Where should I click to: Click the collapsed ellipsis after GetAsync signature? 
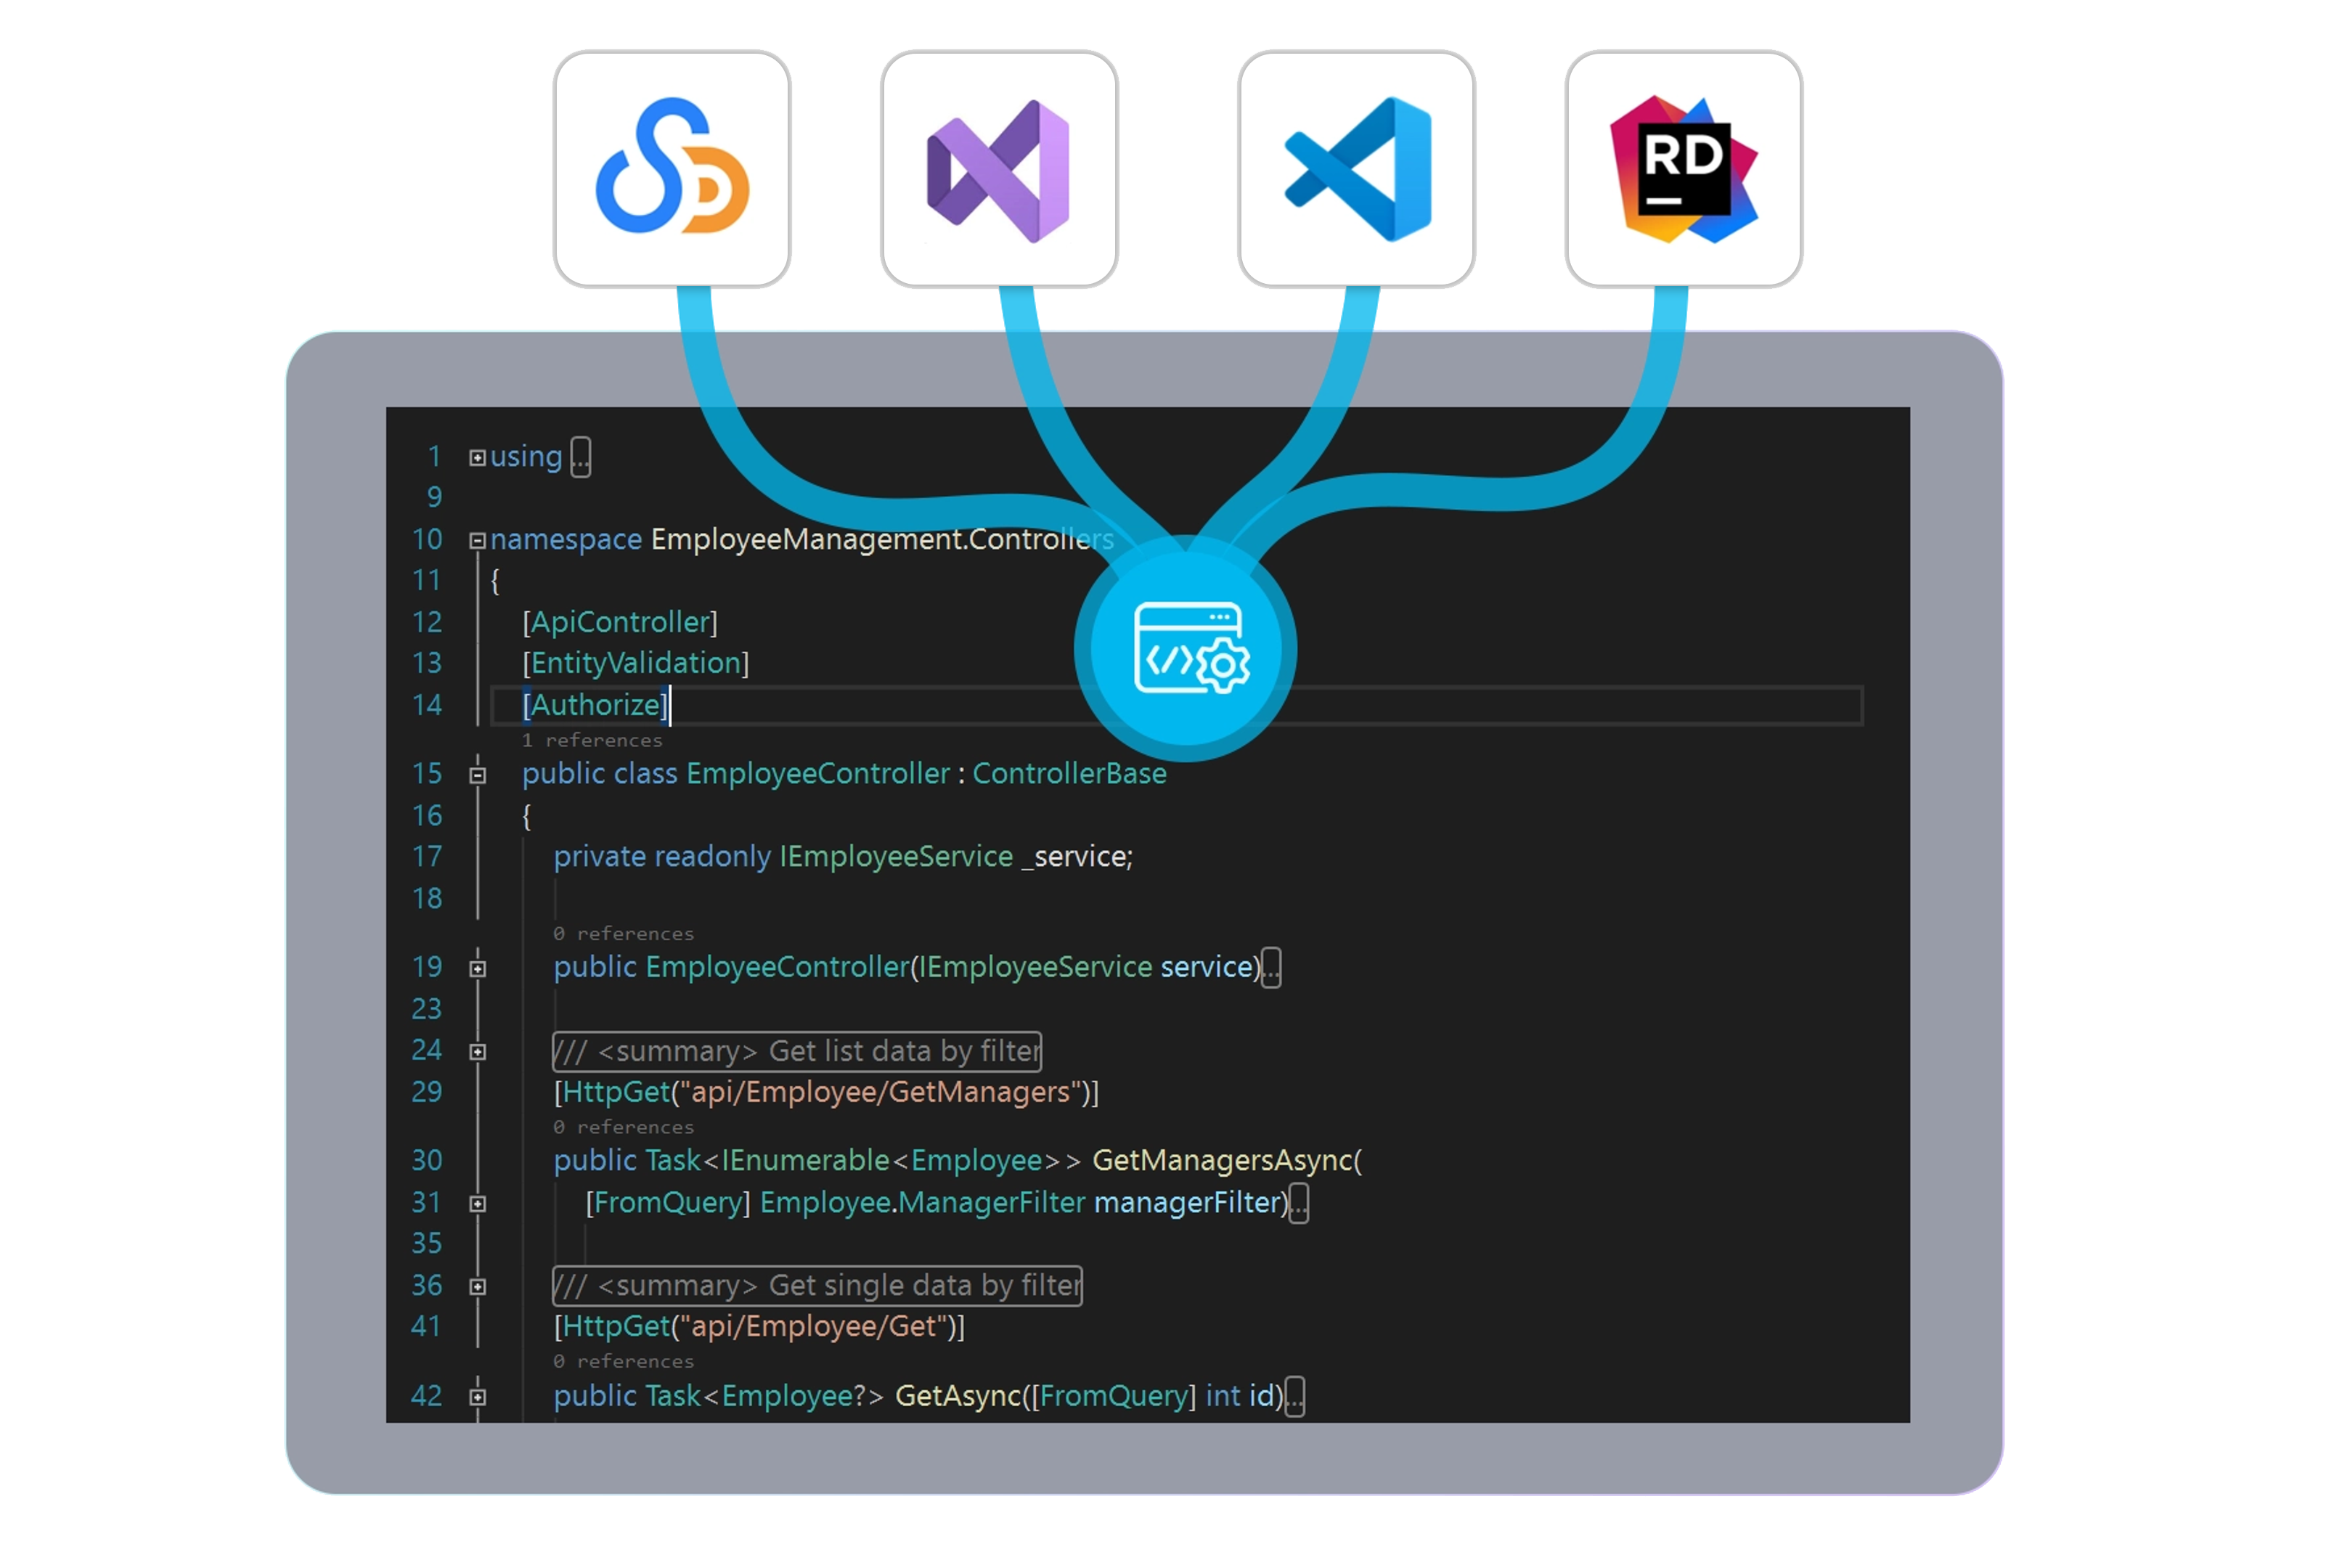1294,1397
